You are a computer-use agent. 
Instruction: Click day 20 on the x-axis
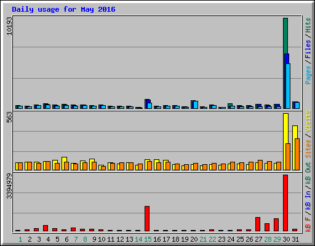coord(194,239)
